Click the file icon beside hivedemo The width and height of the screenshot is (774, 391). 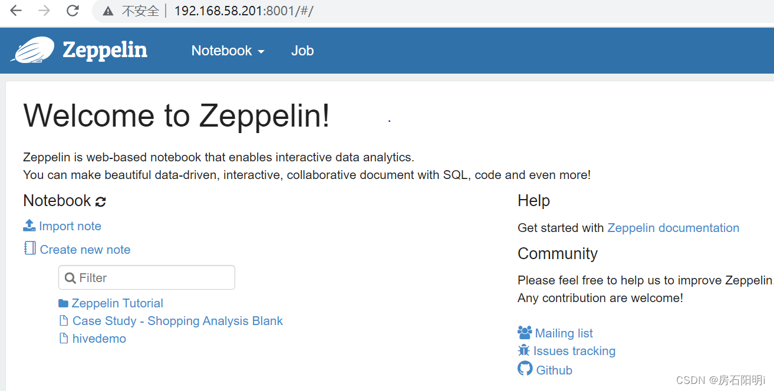63,338
